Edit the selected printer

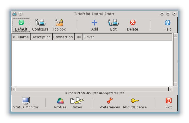(x=113, y=25)
